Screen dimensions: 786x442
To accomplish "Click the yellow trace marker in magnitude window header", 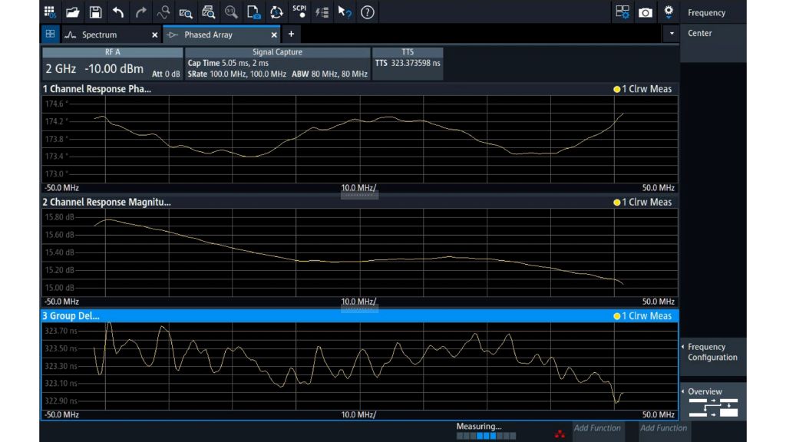I will (616, 203).
